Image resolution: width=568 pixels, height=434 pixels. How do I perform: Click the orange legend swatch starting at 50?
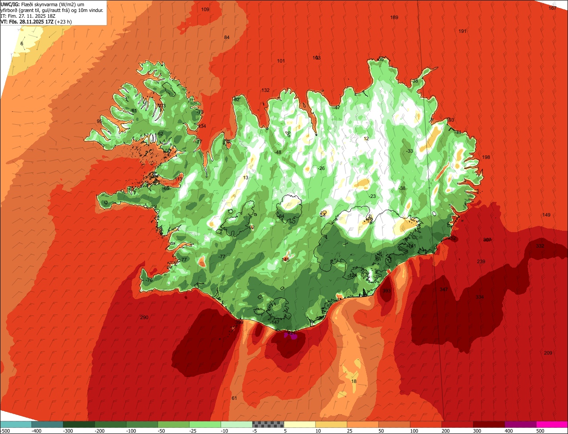[x=394, y=424]
